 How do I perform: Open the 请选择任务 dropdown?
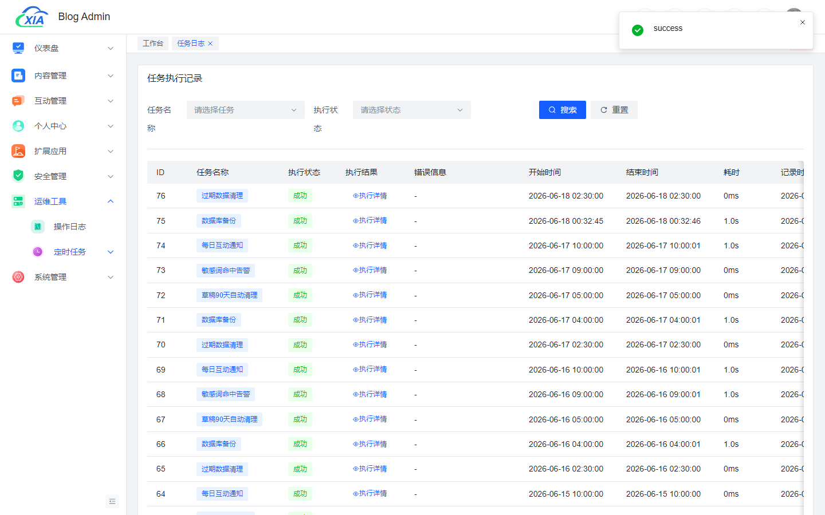[x=246, y=110]
